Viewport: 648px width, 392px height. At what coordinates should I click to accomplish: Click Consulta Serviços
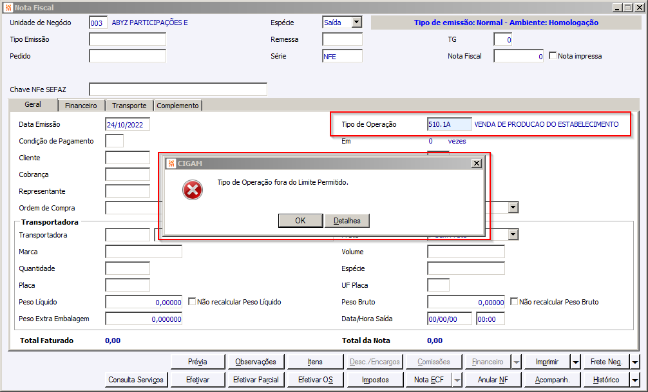136,380
